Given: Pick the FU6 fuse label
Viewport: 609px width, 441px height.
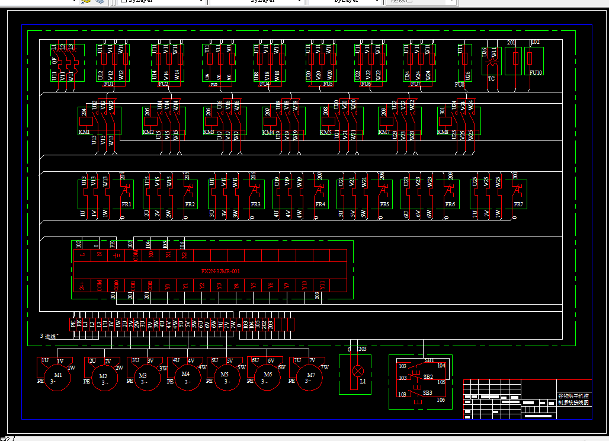Looking at the screenshot, I should pos(366,84).
